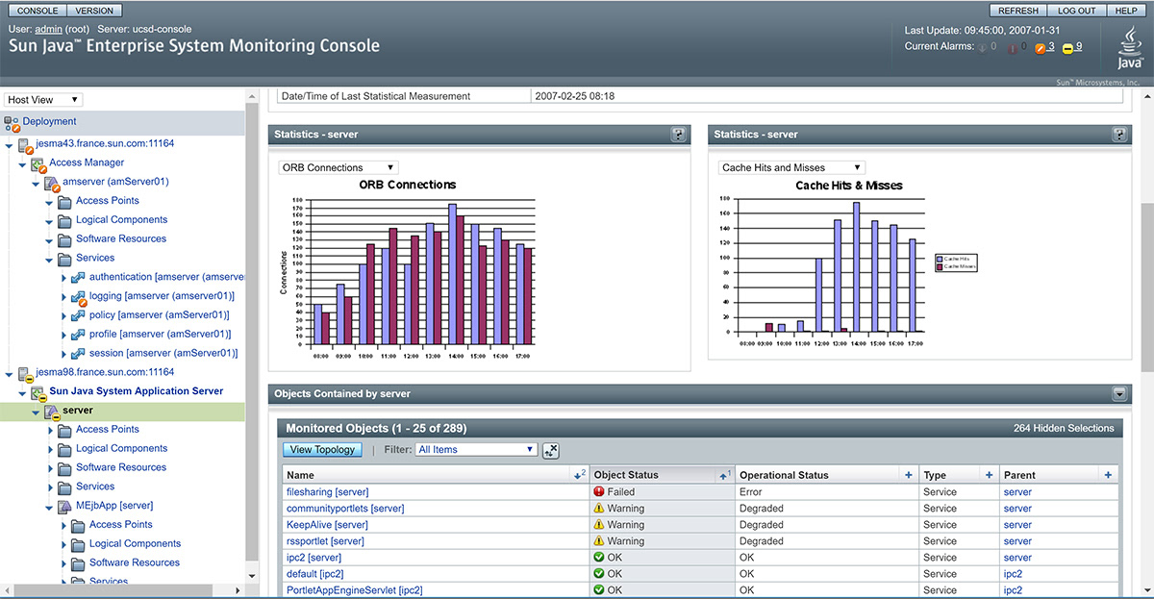Viewport: 1154px width, 599px height.
Task: Open the Cache Hits and Misses dropdown
Action: [x=791, y=167]
